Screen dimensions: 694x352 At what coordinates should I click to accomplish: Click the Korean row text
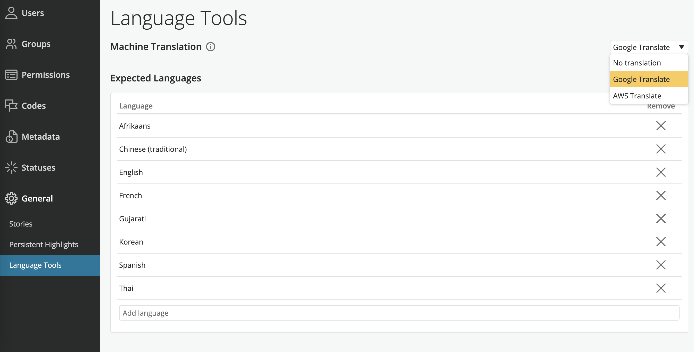tap(131, 242)
